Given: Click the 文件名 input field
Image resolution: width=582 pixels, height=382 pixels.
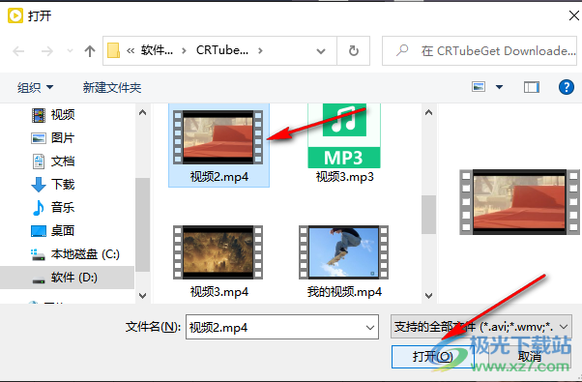Looking at the screenshot, I should point(282,327).
